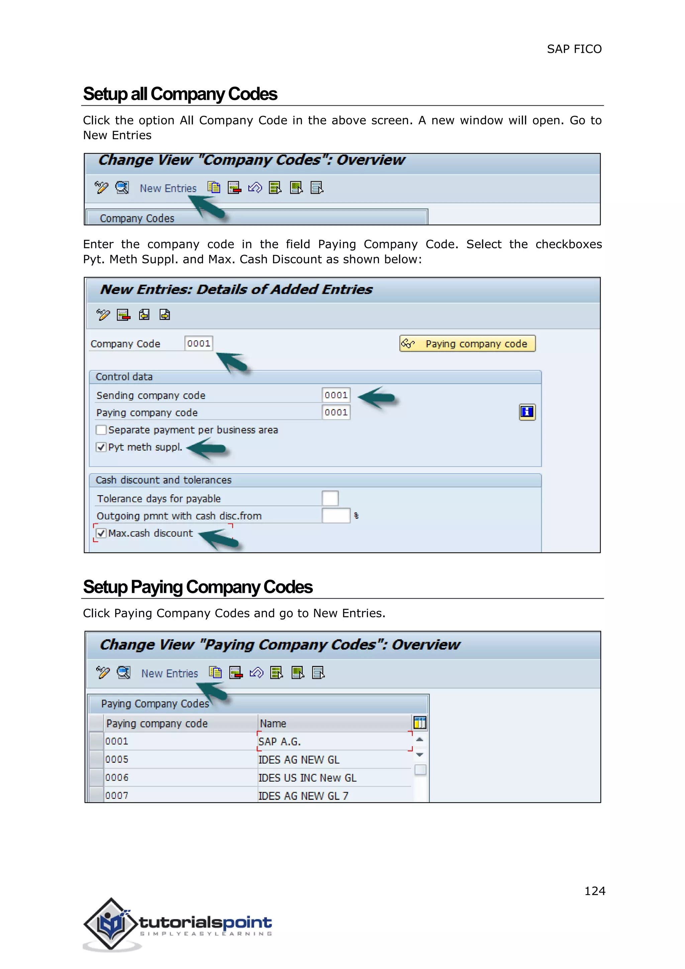Click Outgoing pmnt with cash disc.from field

tap(336, 516)
